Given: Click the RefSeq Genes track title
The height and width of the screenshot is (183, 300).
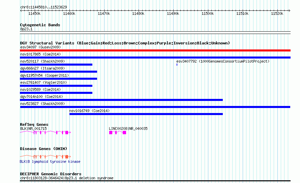Looking at the screenshot, I should tap(34, 124).
